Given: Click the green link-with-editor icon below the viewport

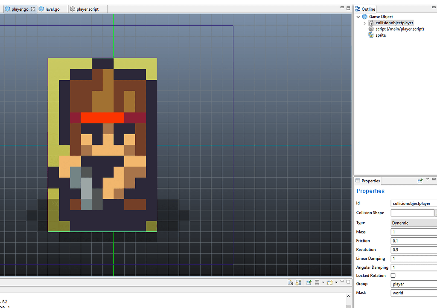Looking at the screenshot, I should click(x=309, y=282).
